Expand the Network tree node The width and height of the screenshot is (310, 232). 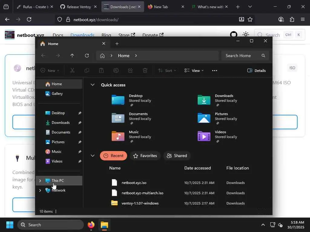click(40, 190)
